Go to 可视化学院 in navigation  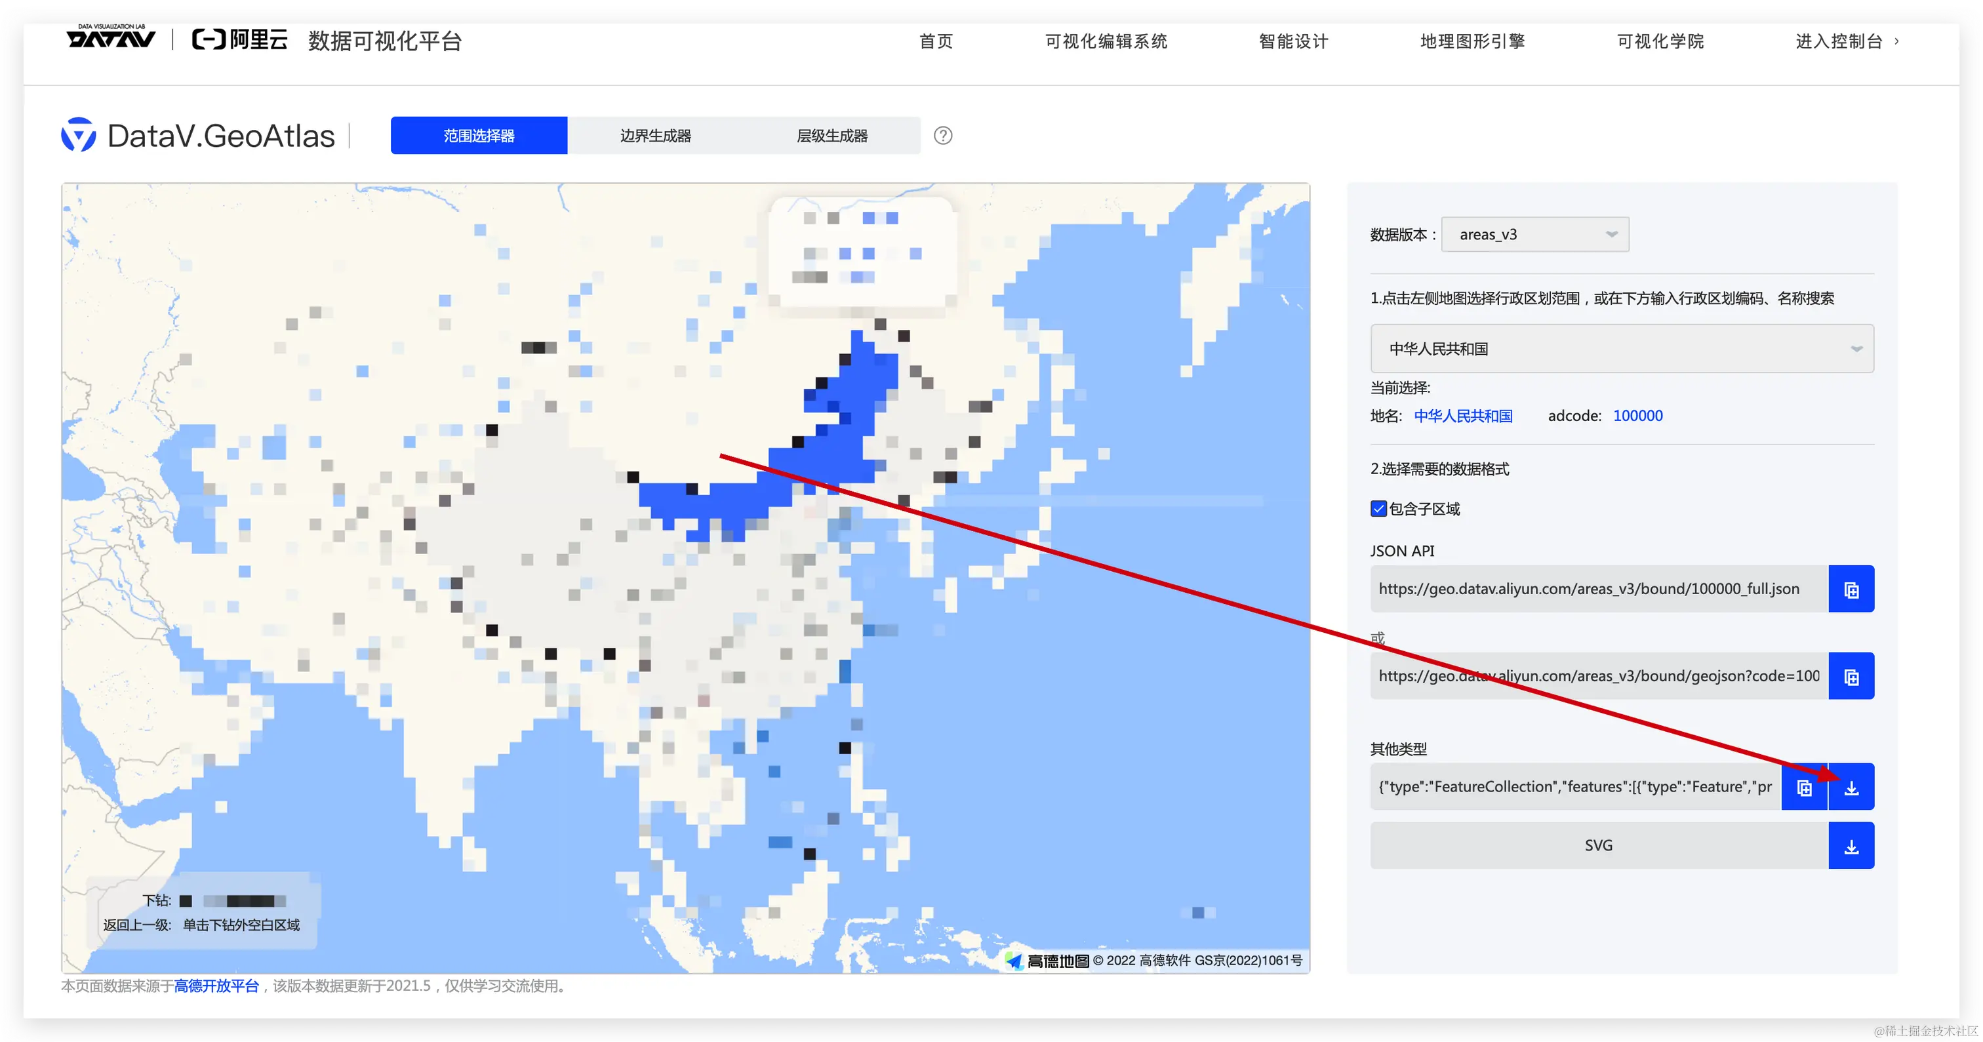pos(1660,41)
